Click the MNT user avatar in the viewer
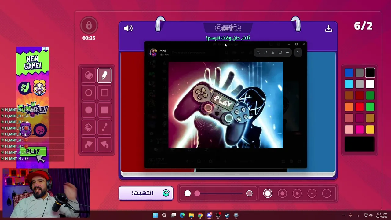This screenshot has height=220, width=391. click(x=153, y=52)
